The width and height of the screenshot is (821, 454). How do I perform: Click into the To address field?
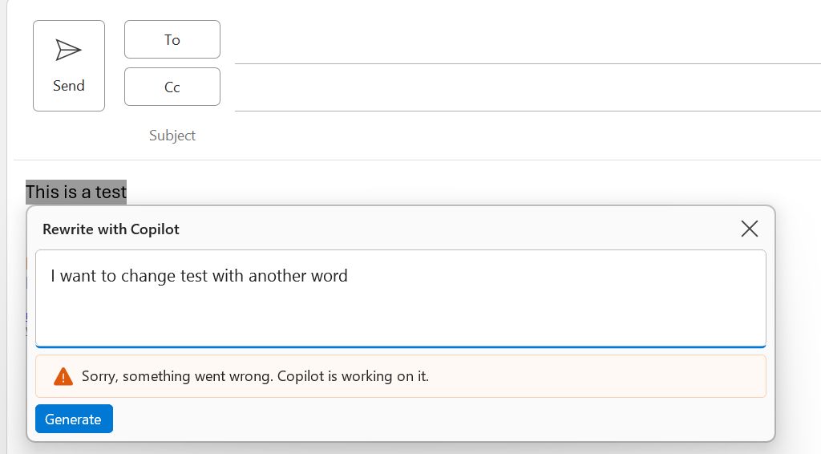pyautogui.click(x=528, y=40)
